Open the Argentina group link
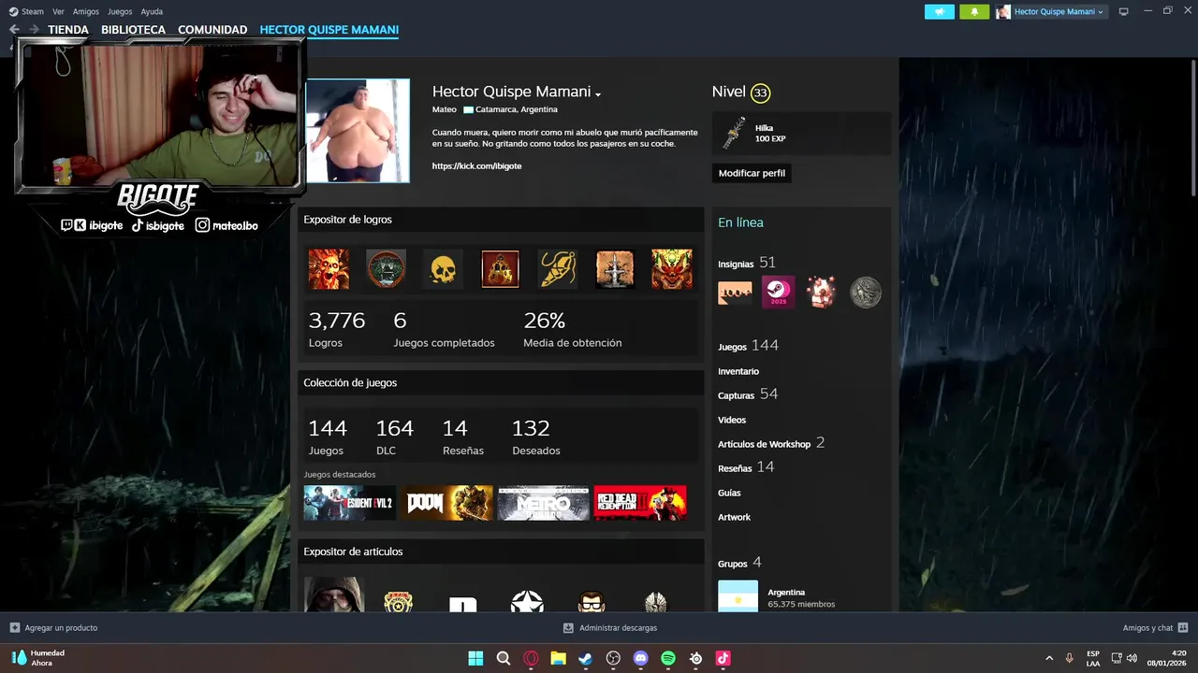Viewport: 1198px width, 673px height. [x=786, y=592]
